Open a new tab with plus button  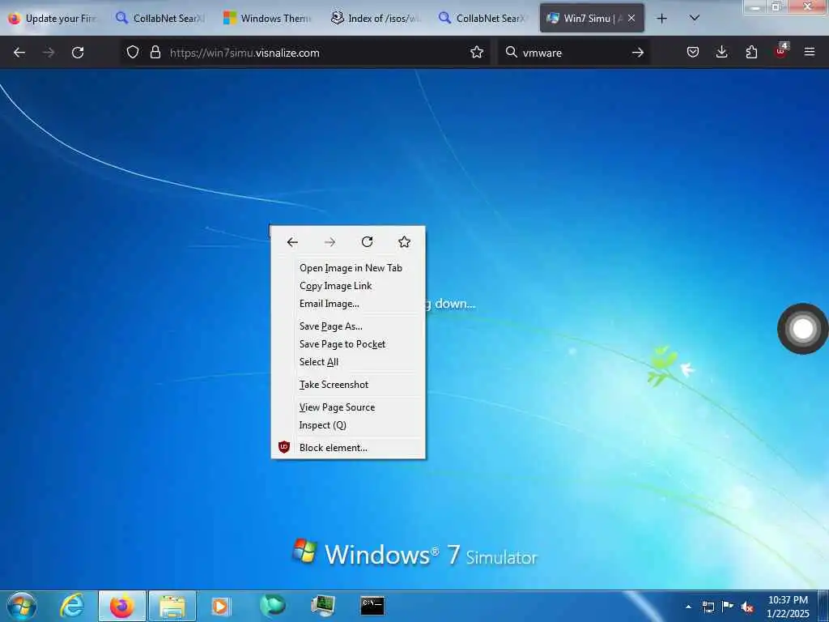(661, 19)
